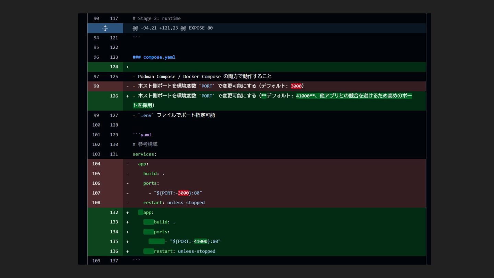Click new line number 122
The width and height of the screenshot is (494, 278).
click(114, 47)
